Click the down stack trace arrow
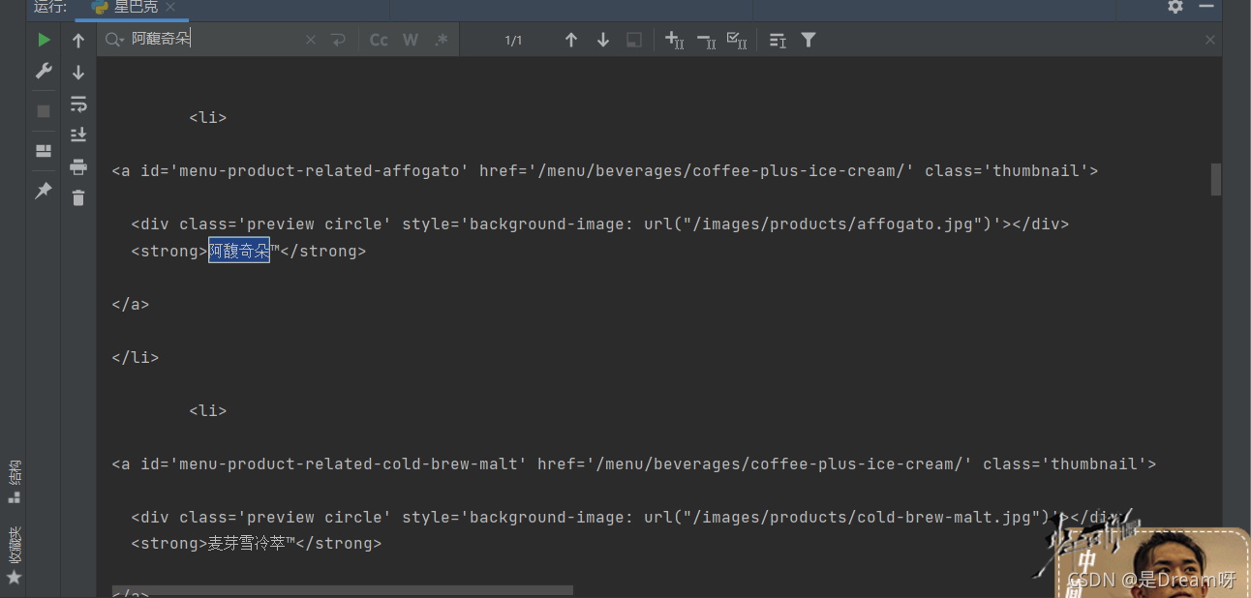Image resolution: width=1251 pixels, height=598 pixels. point(78,73)
